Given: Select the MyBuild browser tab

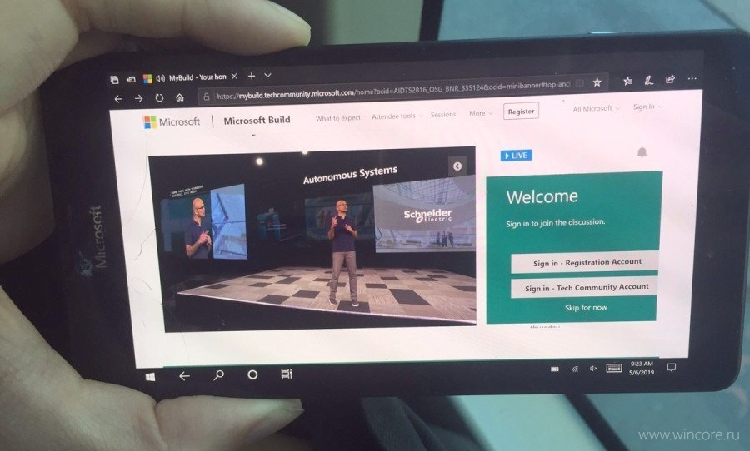Looking at the screenshot, I should (x=192, y=78).
